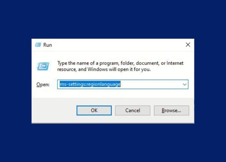
Task: Open file picker with Browse... button
Action: coord(171,110)
